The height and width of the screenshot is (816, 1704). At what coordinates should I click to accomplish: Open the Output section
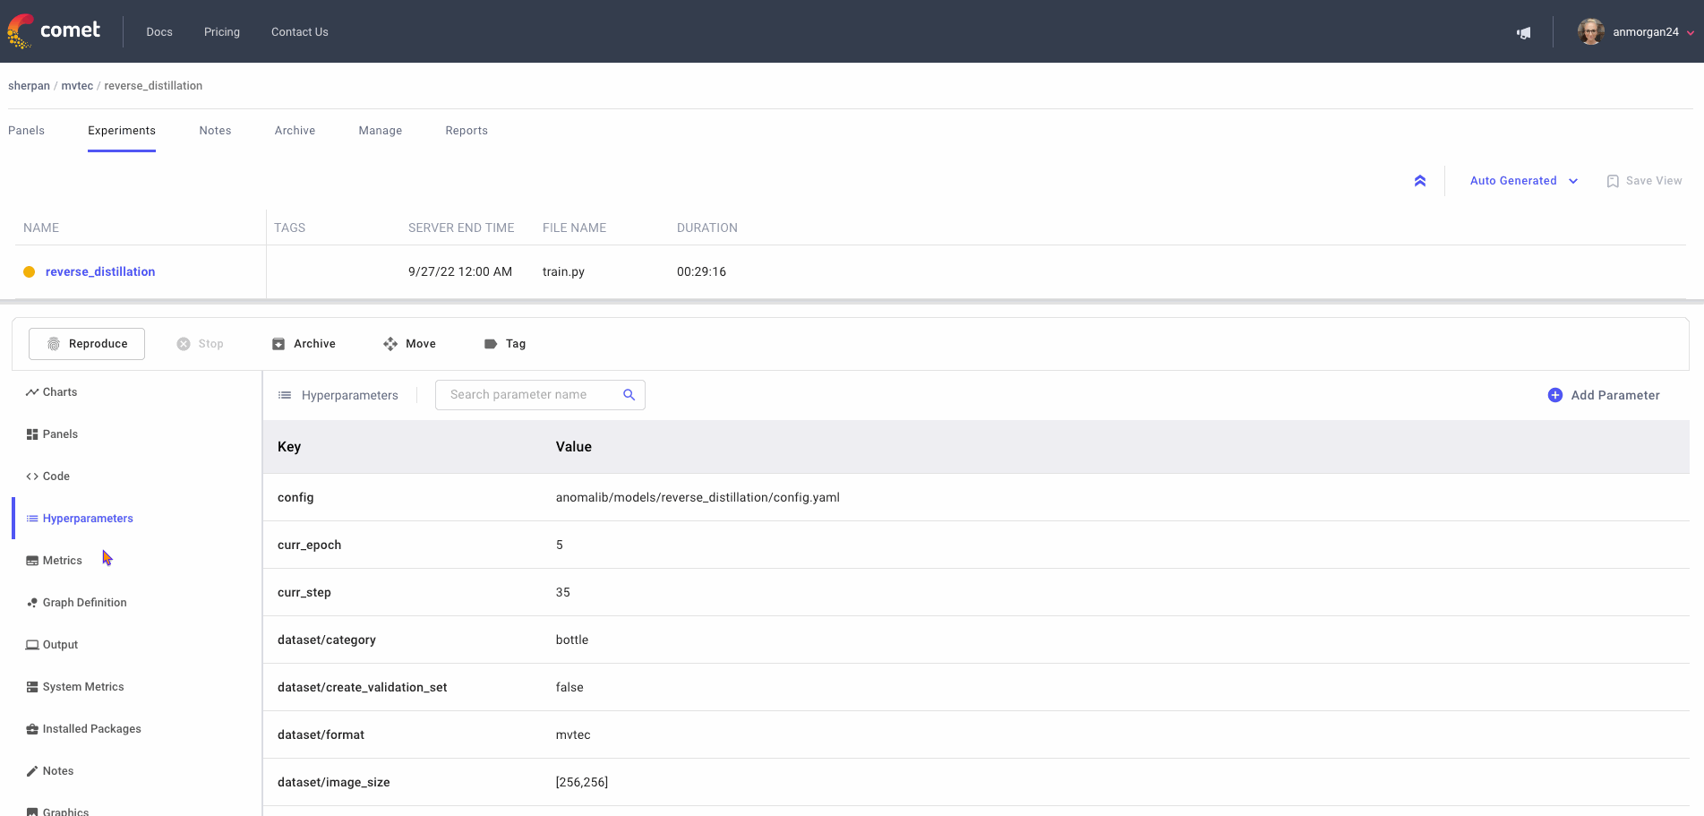[52, 645]
